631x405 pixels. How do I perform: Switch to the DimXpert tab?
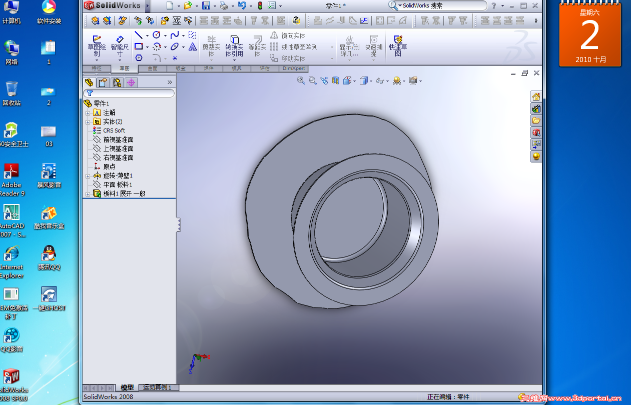pyautogui.click(x=294, y=68)
